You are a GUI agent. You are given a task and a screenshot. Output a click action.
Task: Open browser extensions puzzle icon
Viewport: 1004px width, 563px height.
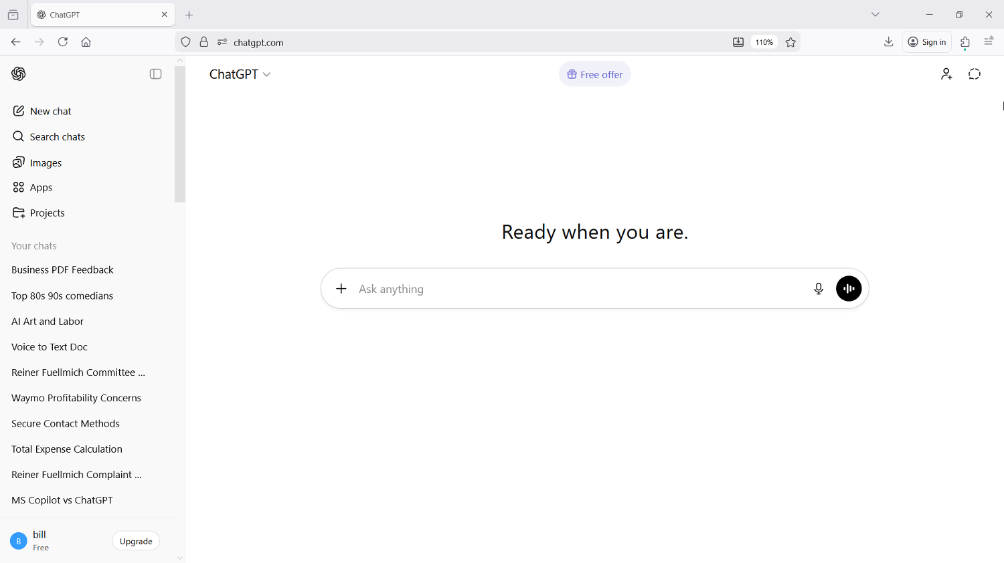coord(965,42)
